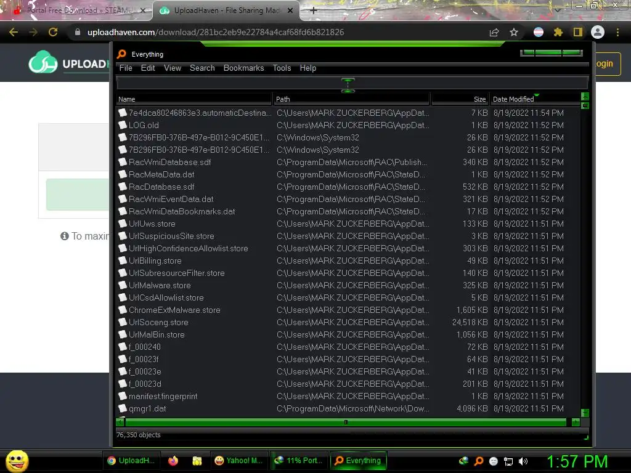Open the smiley Start button

17,461
